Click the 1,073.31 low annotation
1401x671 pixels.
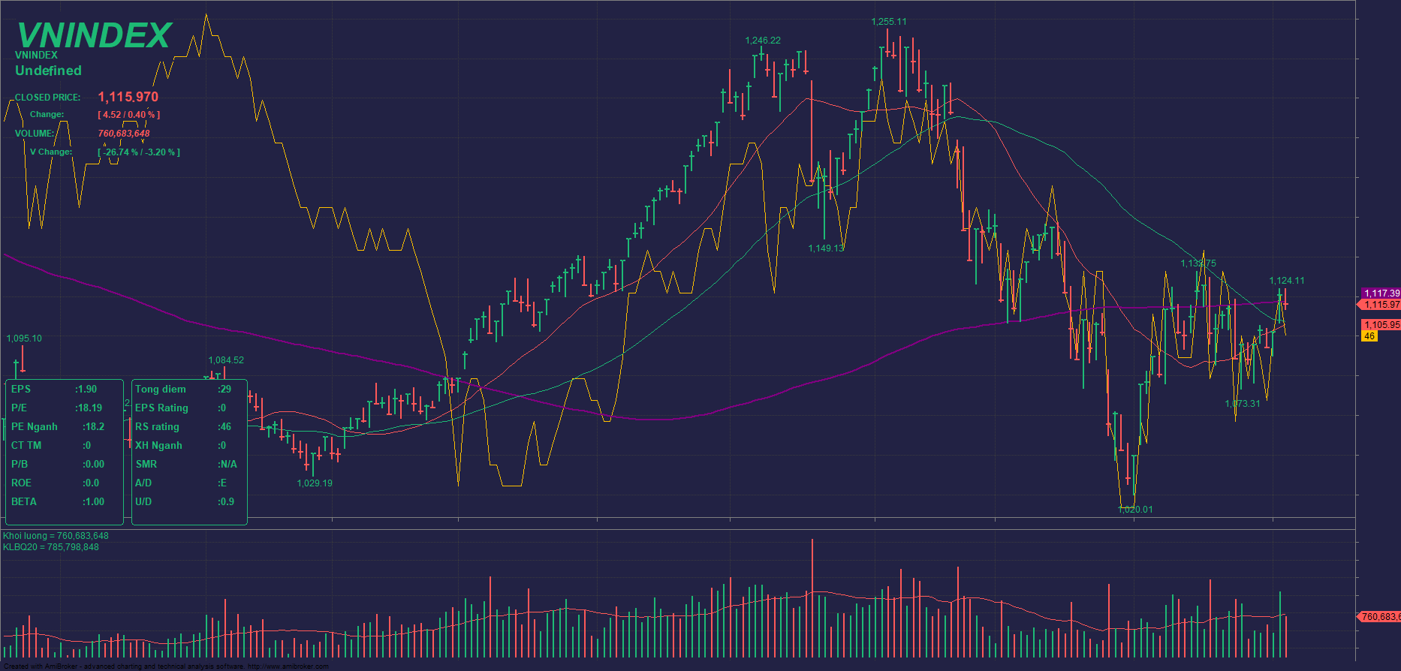[1243, 404]
